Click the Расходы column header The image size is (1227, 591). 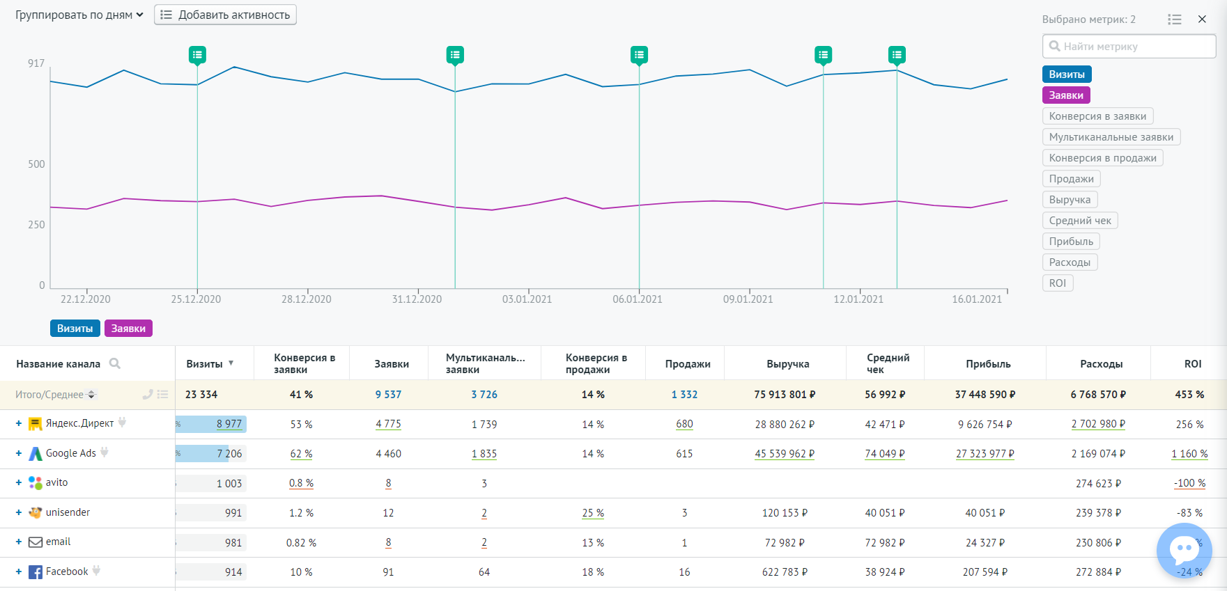tap(1102, 364)
